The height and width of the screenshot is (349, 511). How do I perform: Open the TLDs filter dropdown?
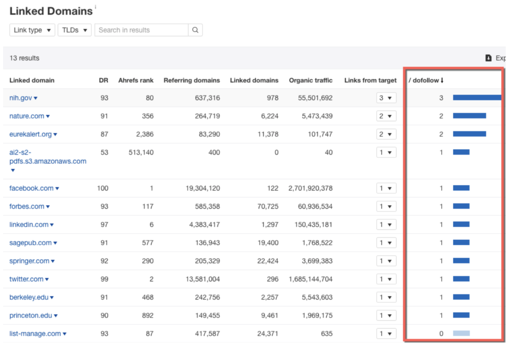(74, 30)
